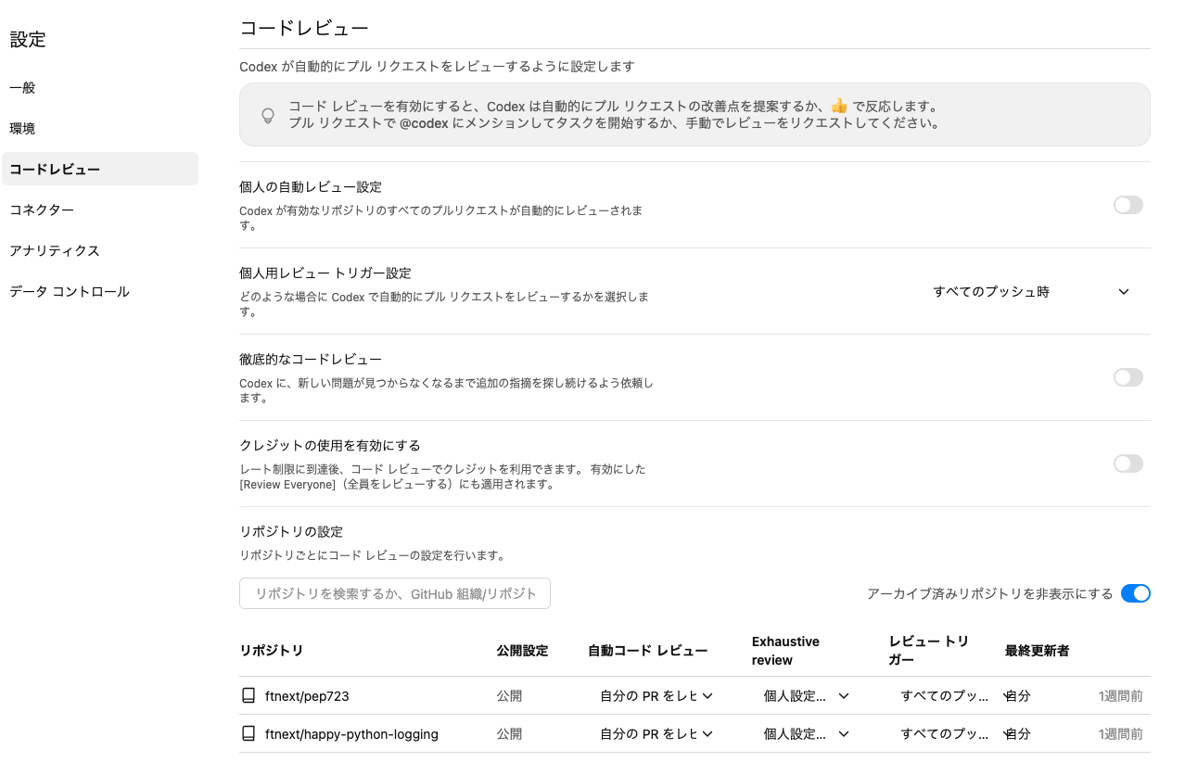
Task: Open Exhaustive review dropdown for ftnext/pep723
Action: [806, 695]
